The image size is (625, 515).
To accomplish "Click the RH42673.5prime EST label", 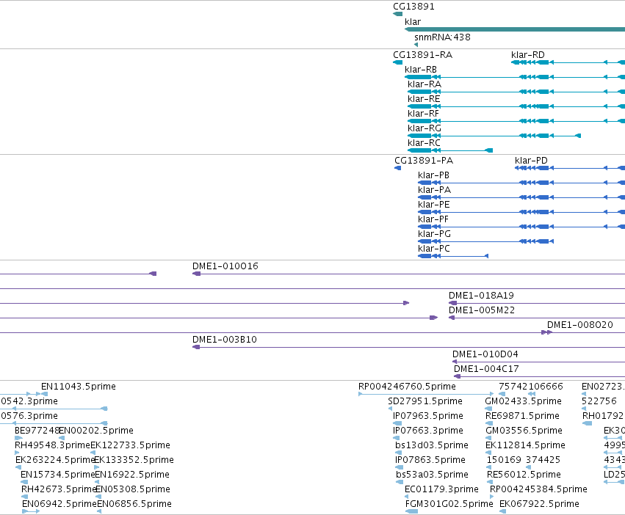I will (x=59, y=489).
